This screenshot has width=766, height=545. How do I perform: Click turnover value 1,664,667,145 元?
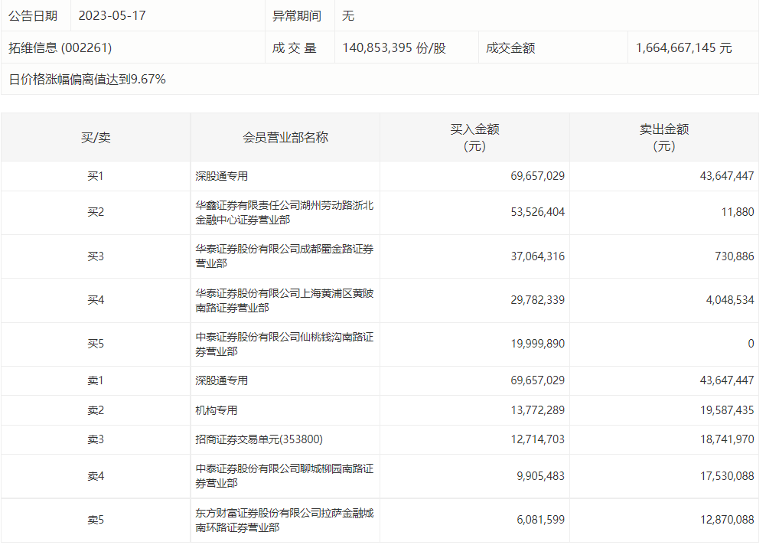click(x=683, y=47)
